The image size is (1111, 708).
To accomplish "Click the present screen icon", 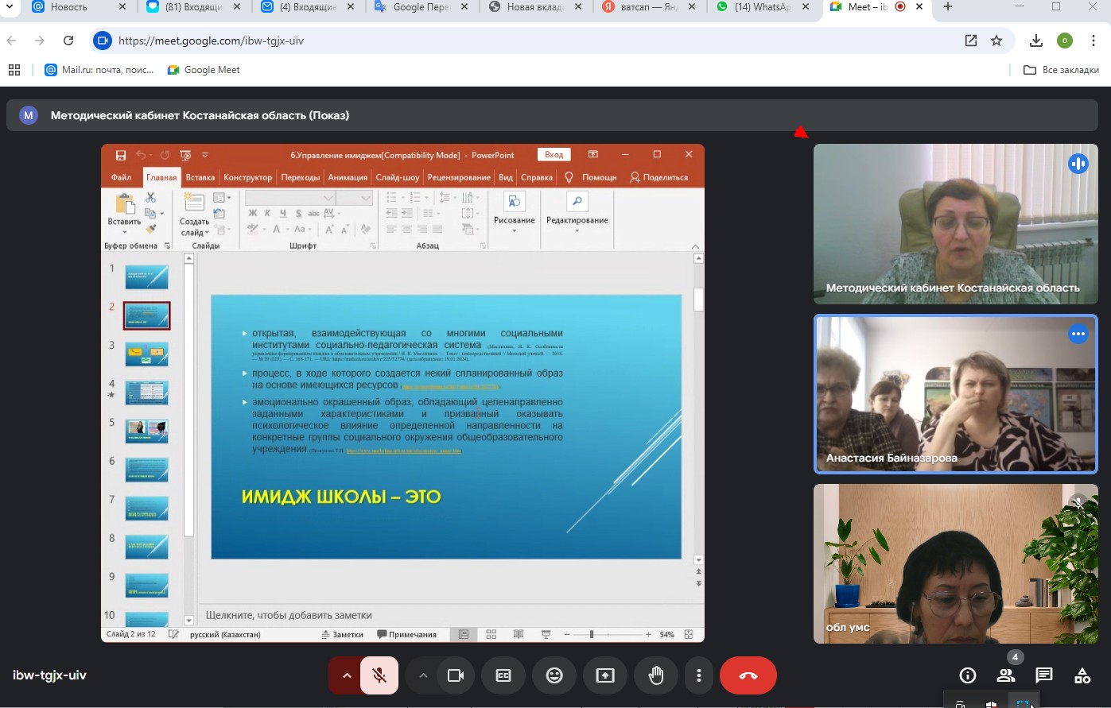I will [x=605, y=675].
